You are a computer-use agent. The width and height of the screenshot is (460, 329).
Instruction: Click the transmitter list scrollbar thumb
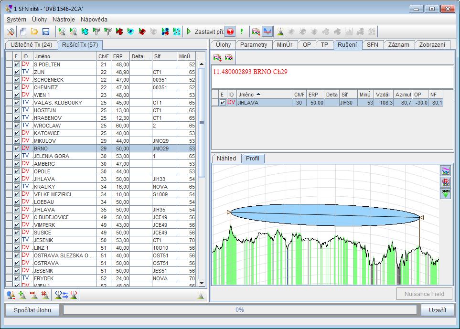[x=202, y=123]
